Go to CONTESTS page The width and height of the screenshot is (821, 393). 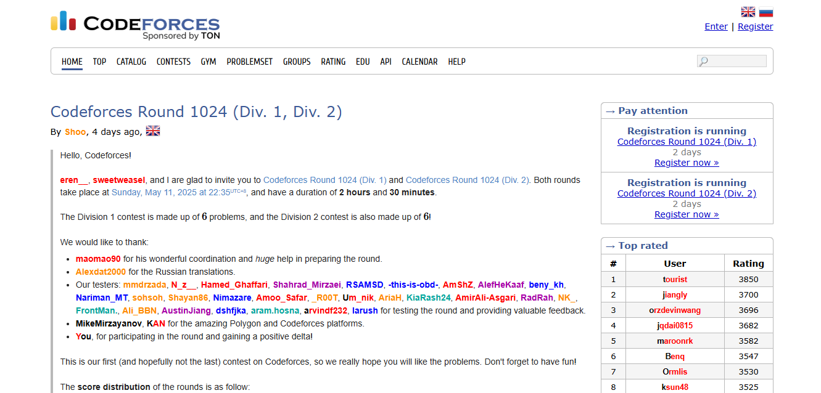click(x=173, y=62)
